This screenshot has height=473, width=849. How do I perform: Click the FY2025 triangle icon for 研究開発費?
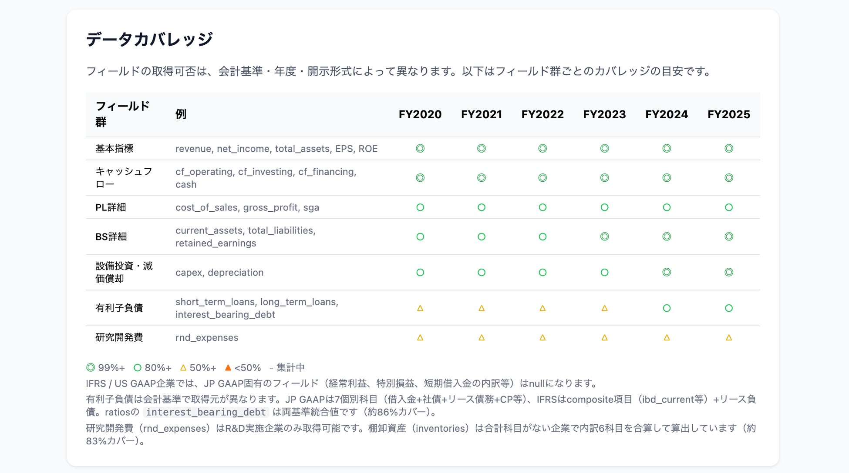click(729, 338)
